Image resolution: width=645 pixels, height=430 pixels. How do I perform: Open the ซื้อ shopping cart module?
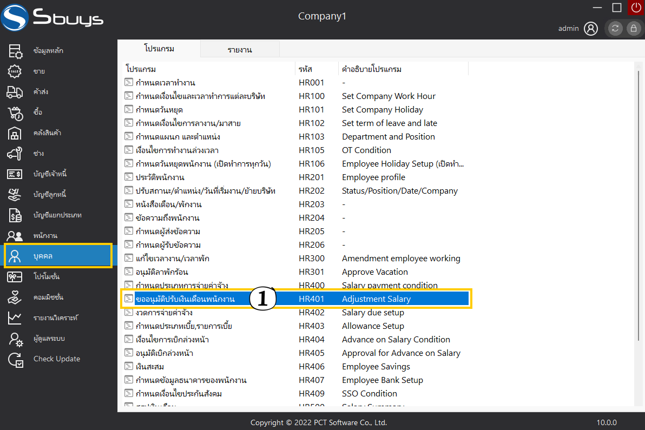coord(15,112)
